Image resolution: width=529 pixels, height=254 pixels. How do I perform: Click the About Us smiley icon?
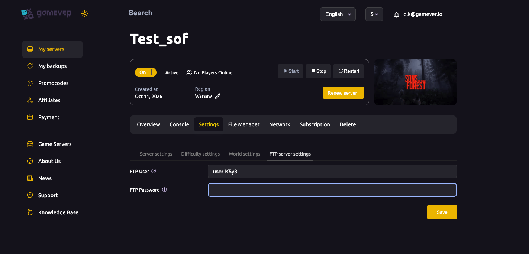click(x=30, y=161)
